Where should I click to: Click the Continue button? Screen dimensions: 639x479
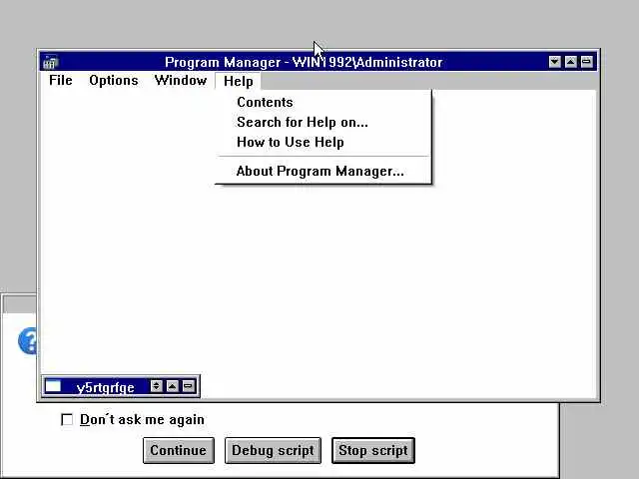[179, 450]
